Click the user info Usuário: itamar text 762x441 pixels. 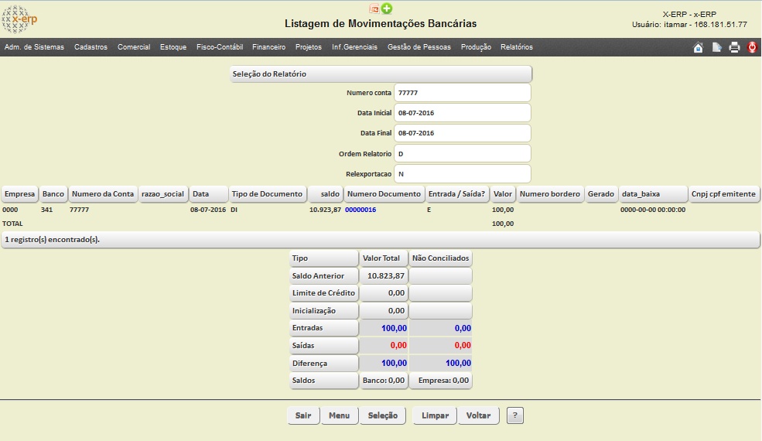tap(689, 24)
